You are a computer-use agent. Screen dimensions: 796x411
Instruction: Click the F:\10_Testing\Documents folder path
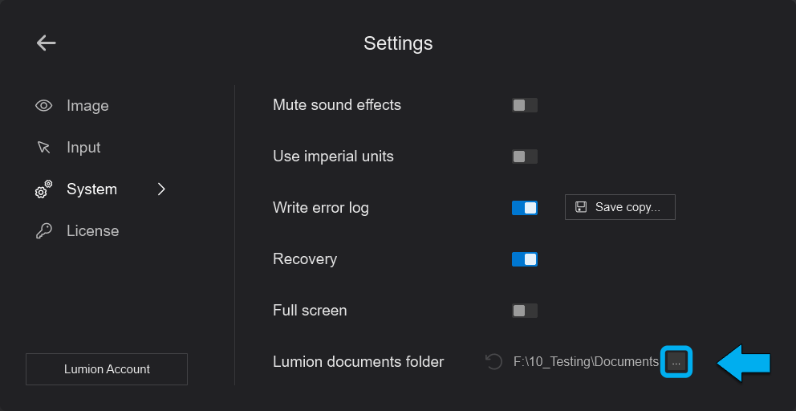[x=586, y=362]
